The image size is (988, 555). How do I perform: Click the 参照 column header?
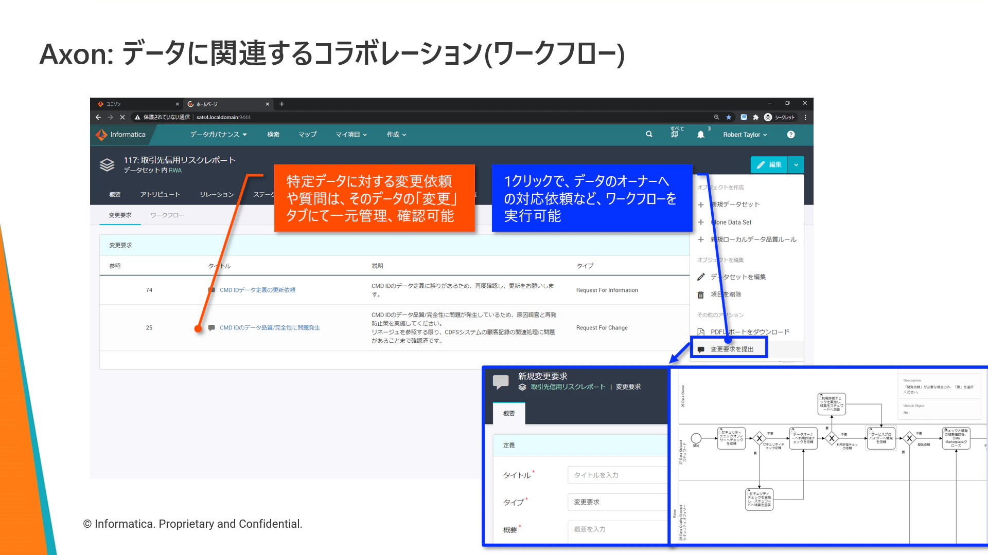click(115, 266)
